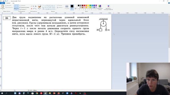Open the shape Outline dropdown
Image resolution: width=170 pixels, height=95 pixels.
(59, 6)
